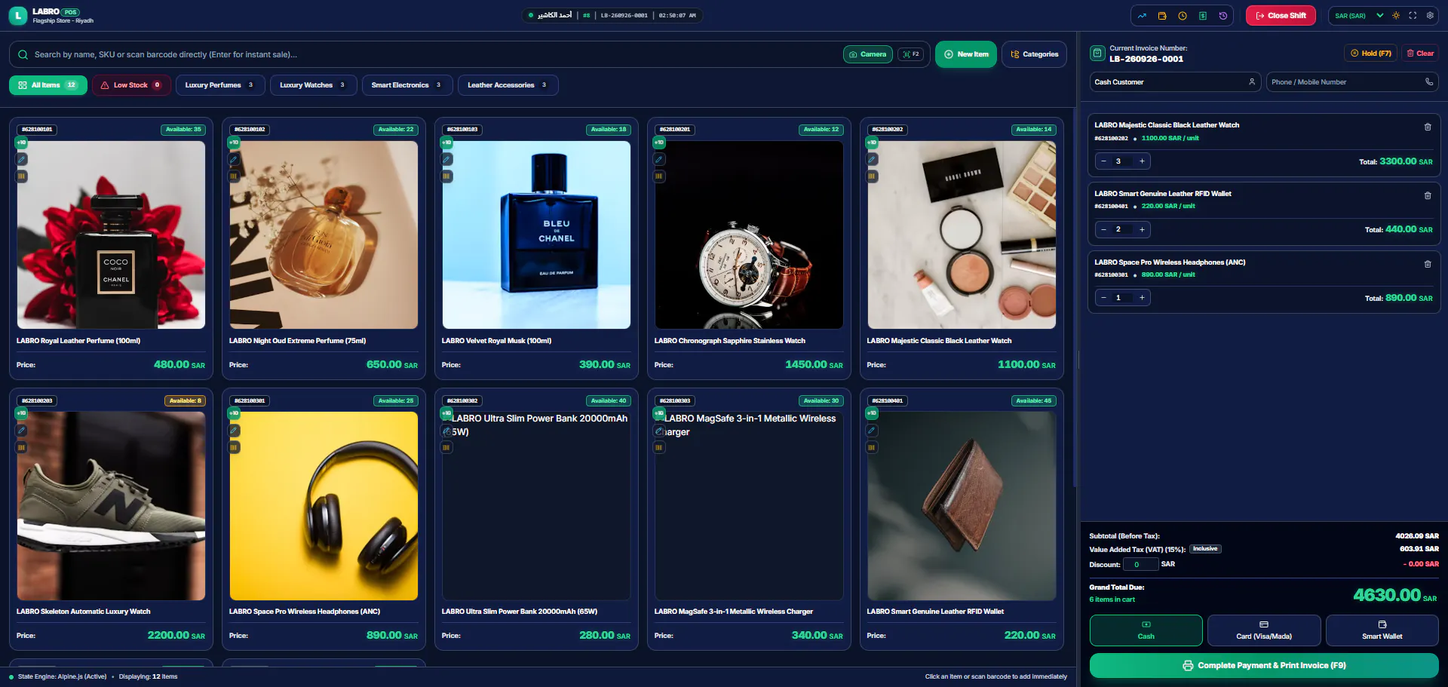Delete RFID Wallet cart line
The image size is (1448, 687).
[x=1428, y=195]
